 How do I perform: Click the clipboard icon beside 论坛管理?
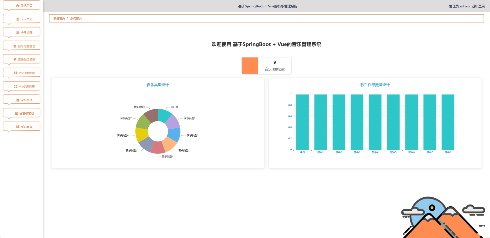click(18, 100)
